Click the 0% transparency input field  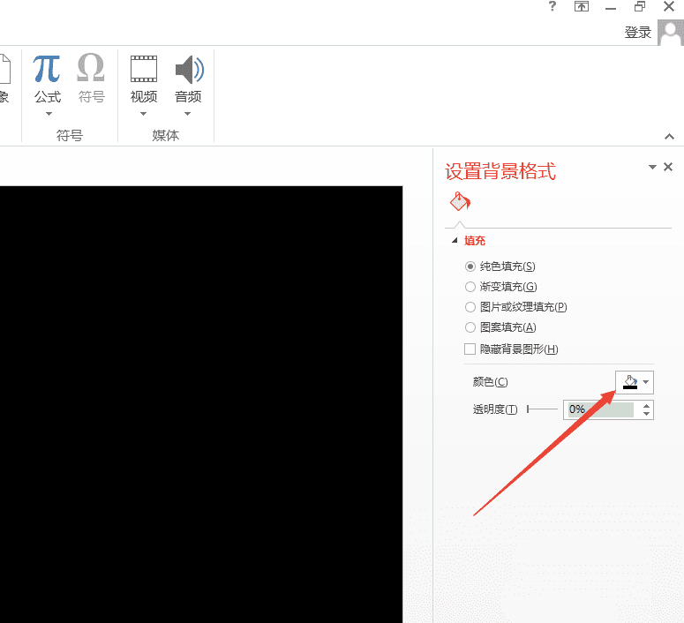click(601, 409)
